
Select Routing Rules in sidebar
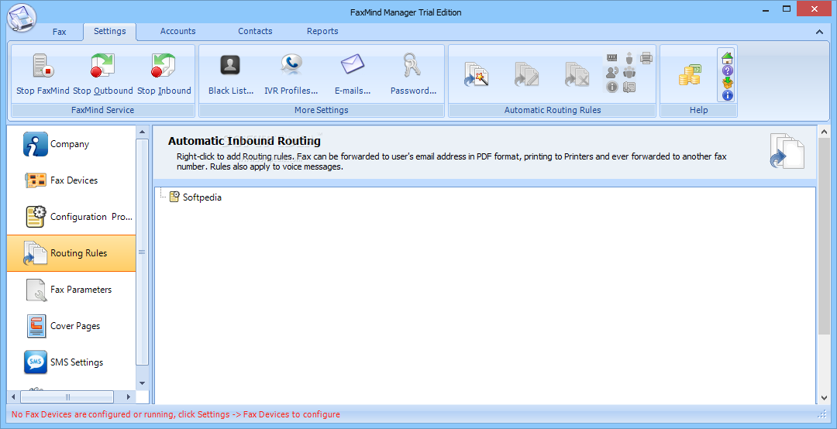71,253
